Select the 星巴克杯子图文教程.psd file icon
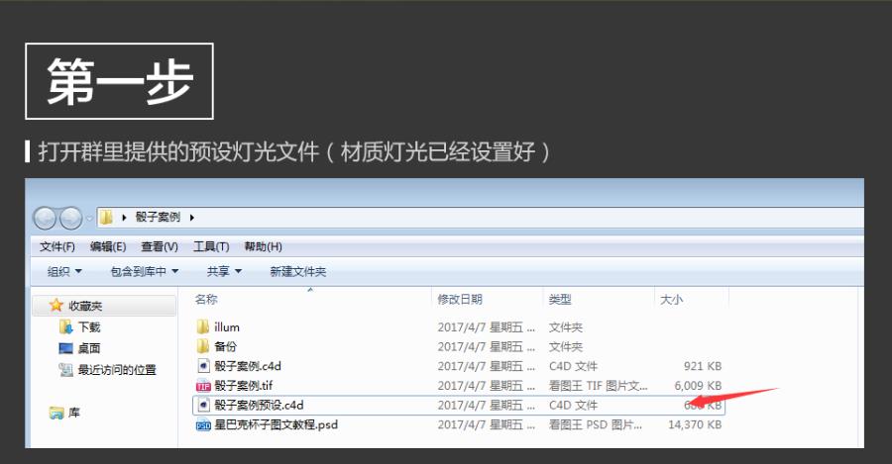The image size is (892, 464). click(203, 425)
